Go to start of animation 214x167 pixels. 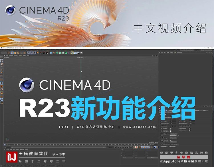click(115, 147)
